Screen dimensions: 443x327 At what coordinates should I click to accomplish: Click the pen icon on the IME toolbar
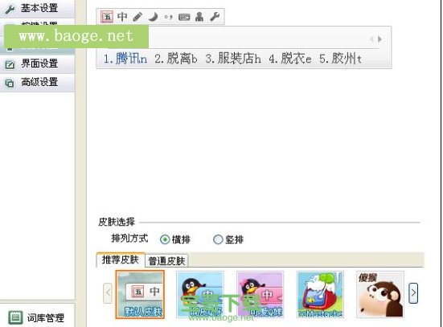[137, 17]
